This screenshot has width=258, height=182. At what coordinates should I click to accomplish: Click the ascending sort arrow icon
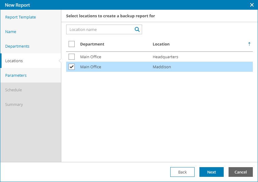pos(249,44)
